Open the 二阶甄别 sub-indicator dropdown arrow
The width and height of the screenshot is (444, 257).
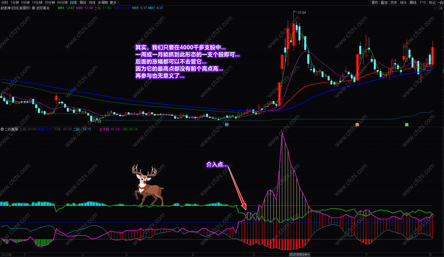pos(2,129)
